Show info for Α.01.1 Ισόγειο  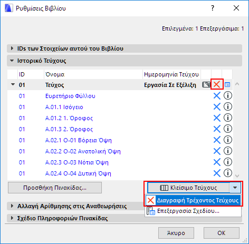pos(228,107)
